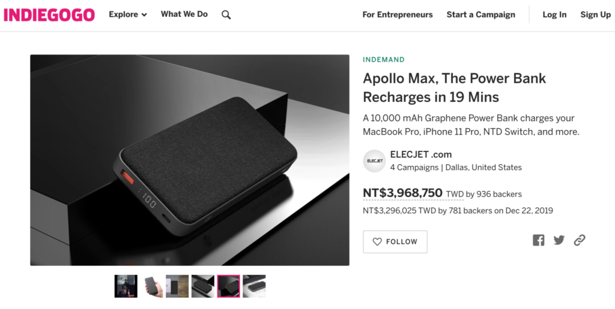Select the last gallery thumbnail
615x309 pixels.
pos(254,286)
